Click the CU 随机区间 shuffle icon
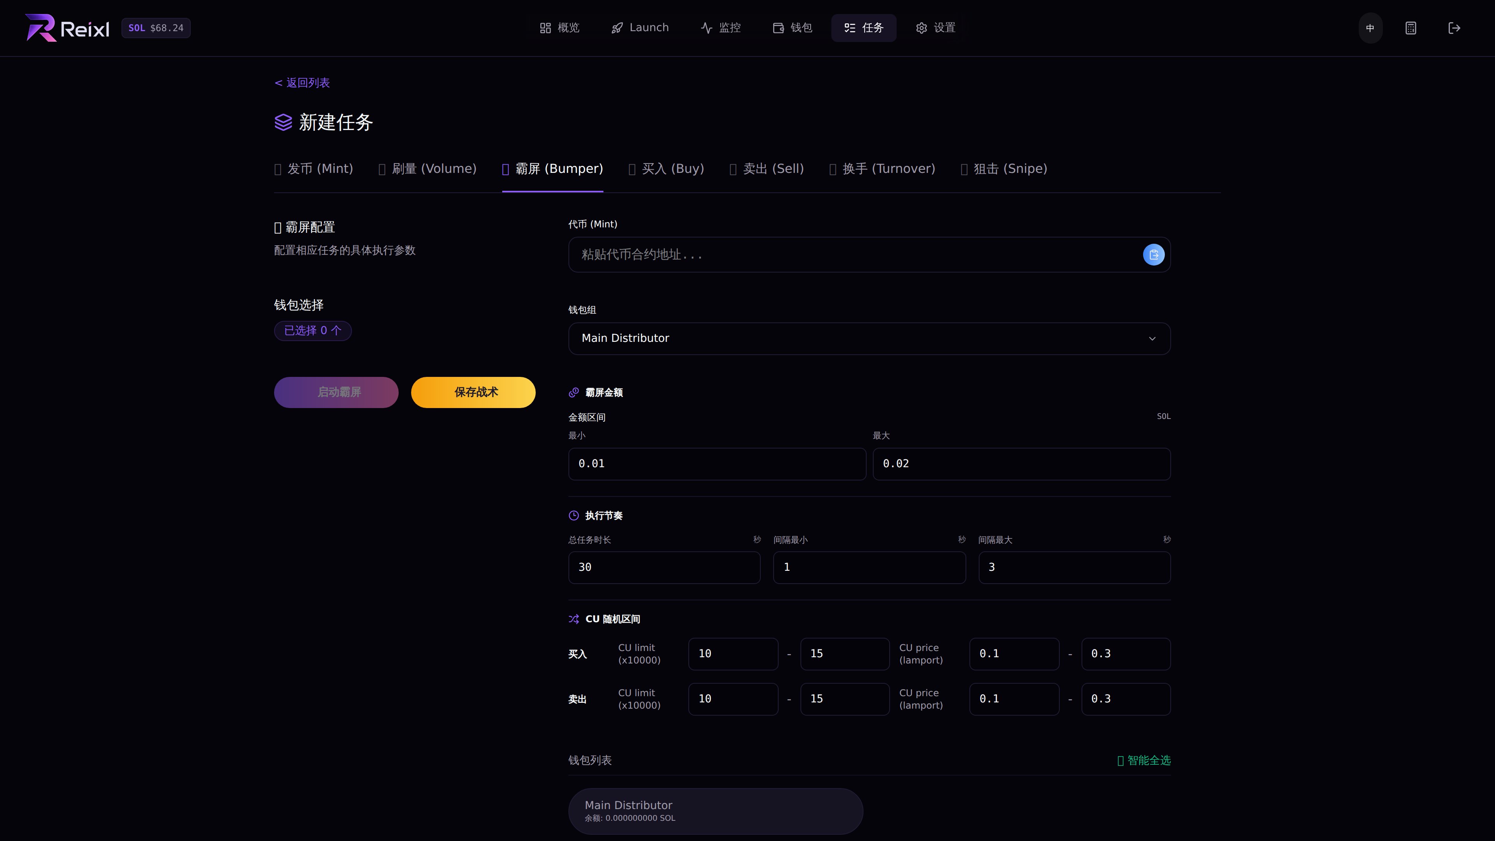The width and height of the screenshot is (1495, 841). 573,619
